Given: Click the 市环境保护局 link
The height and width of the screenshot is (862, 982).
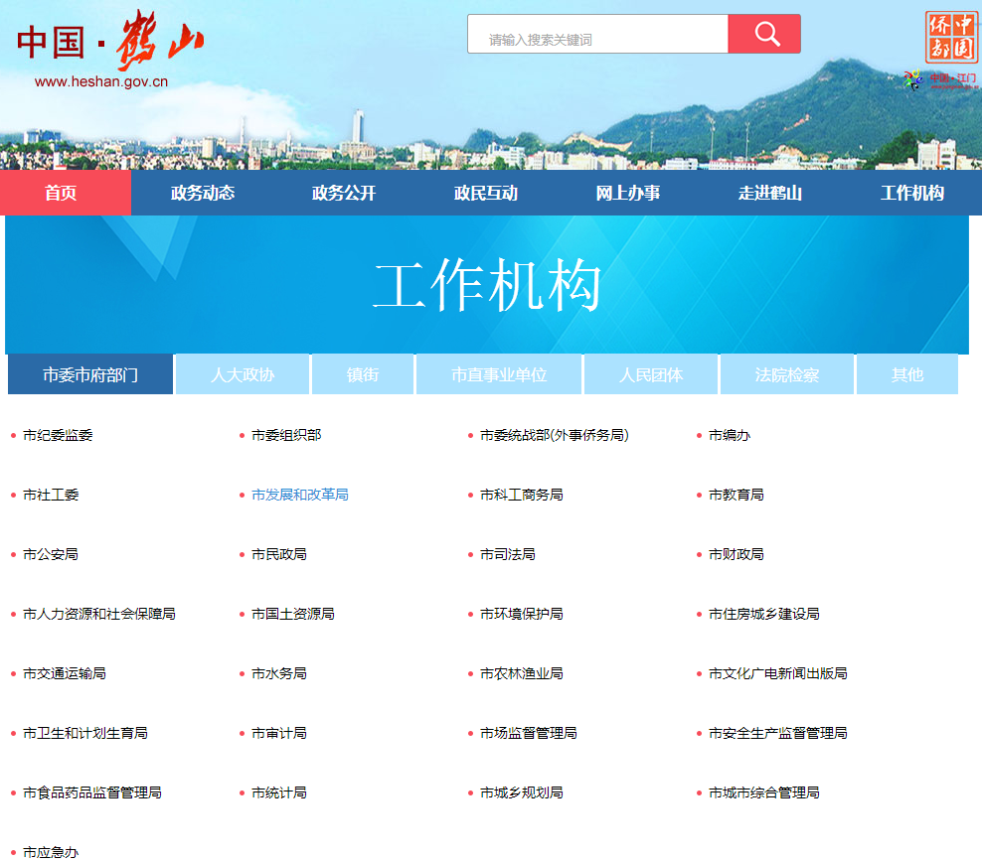Looking at the screenshot, I should click(521, 614).
